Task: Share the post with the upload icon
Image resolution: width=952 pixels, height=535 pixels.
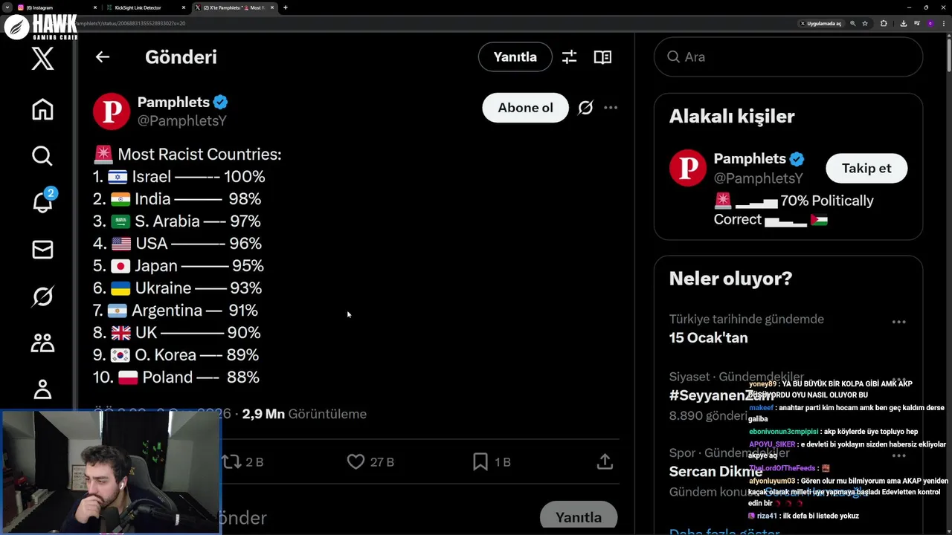Action: click(x=605, y=461)
